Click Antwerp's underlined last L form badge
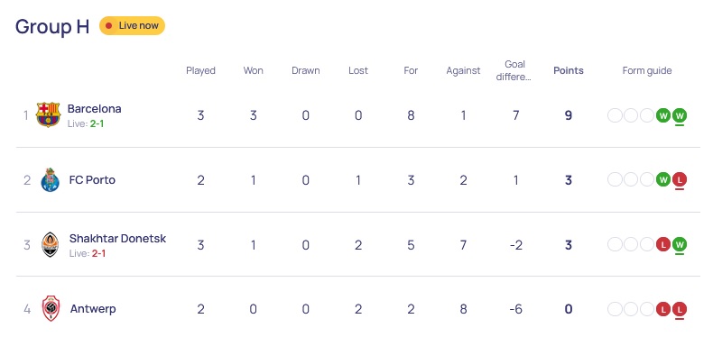 (x=680, y=309)
